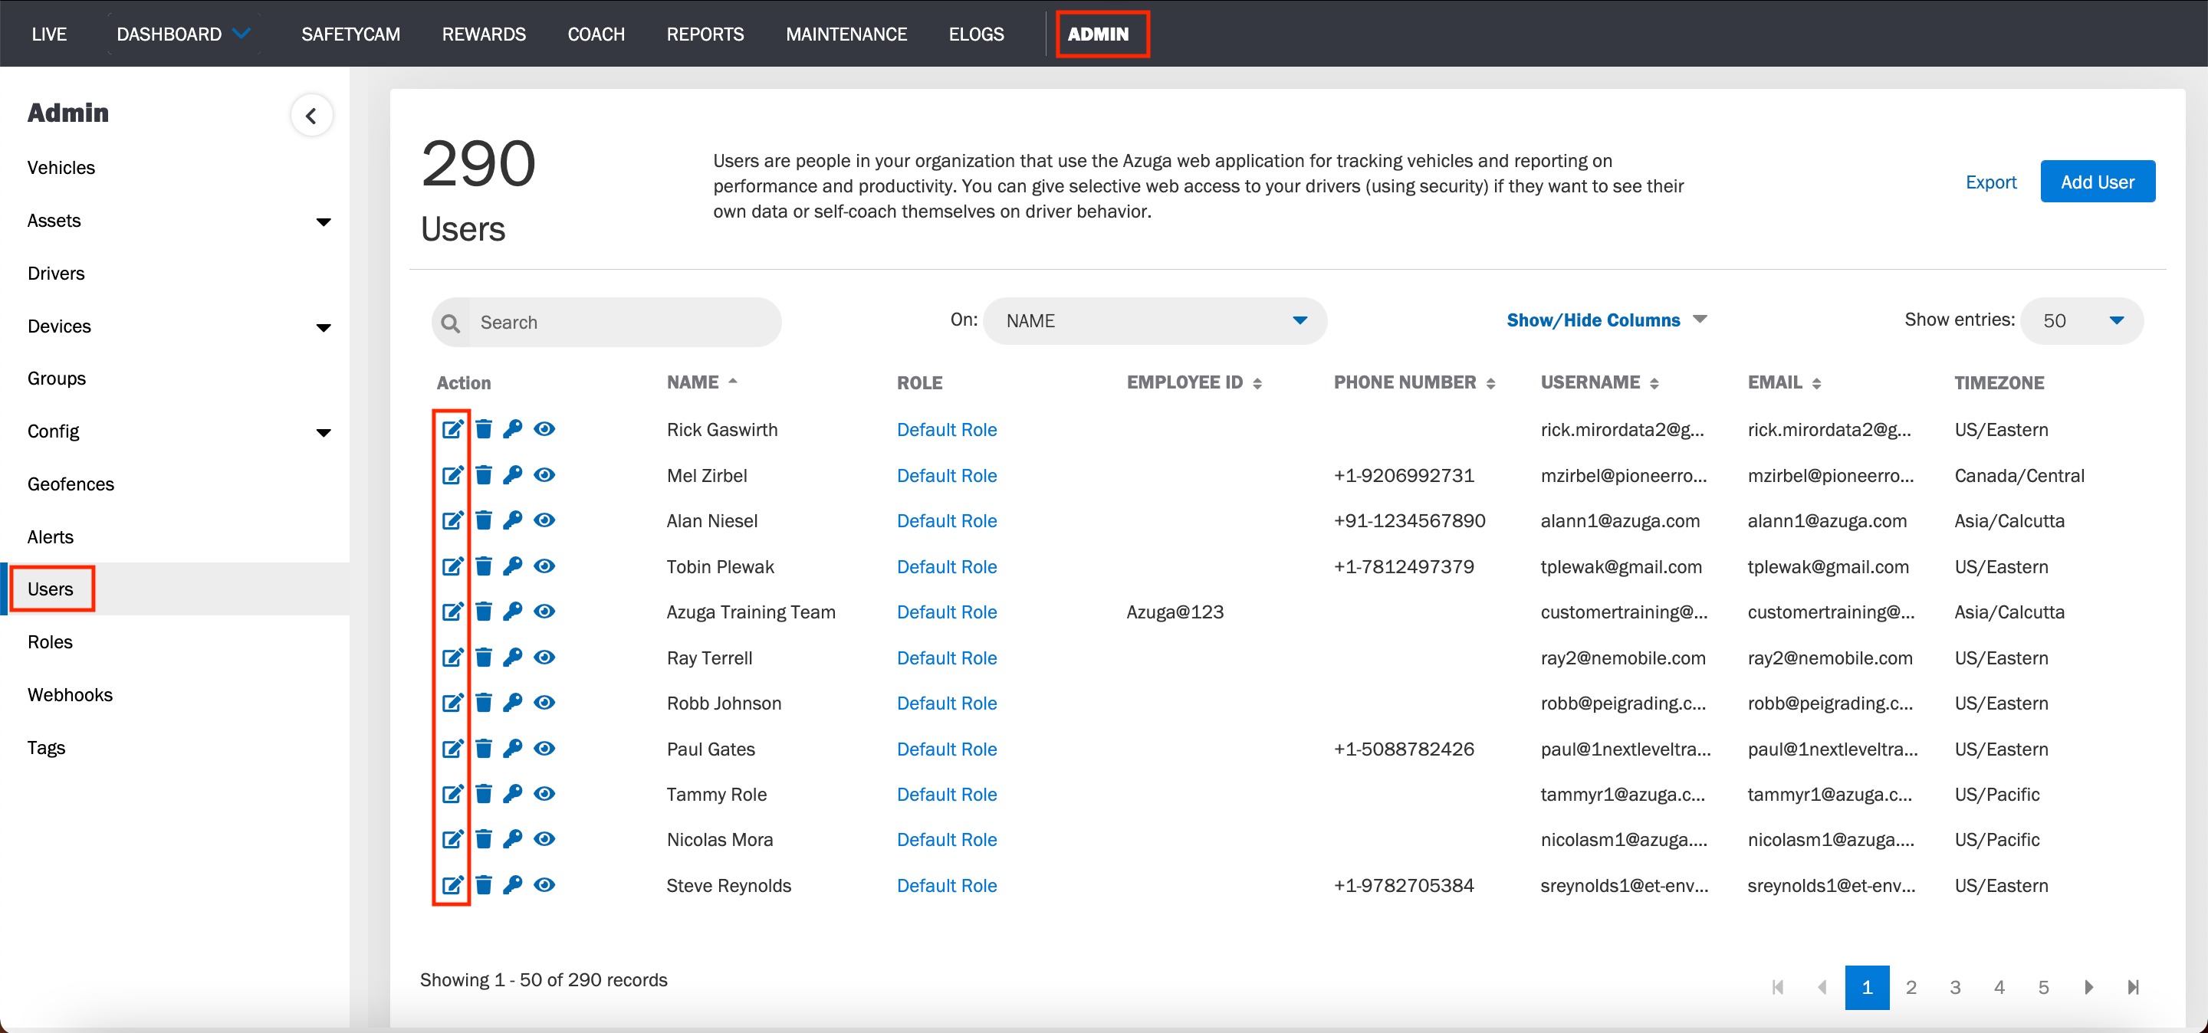Go to the Coach tab
The image size is (2208, 1033).
[596, 34]
